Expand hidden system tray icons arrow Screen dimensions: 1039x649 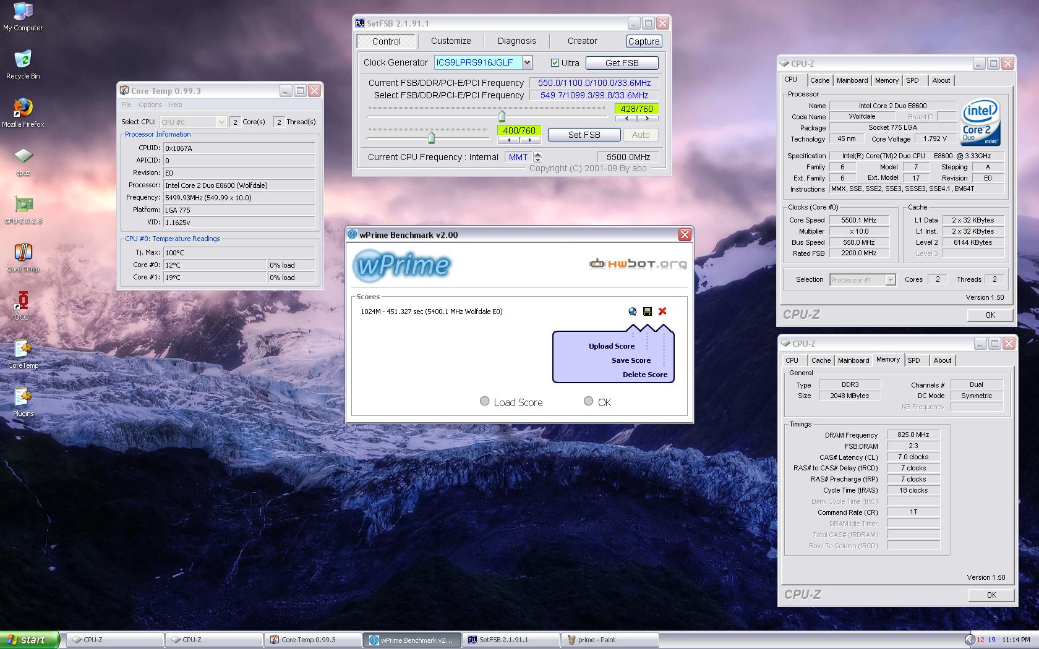[969, 640]
